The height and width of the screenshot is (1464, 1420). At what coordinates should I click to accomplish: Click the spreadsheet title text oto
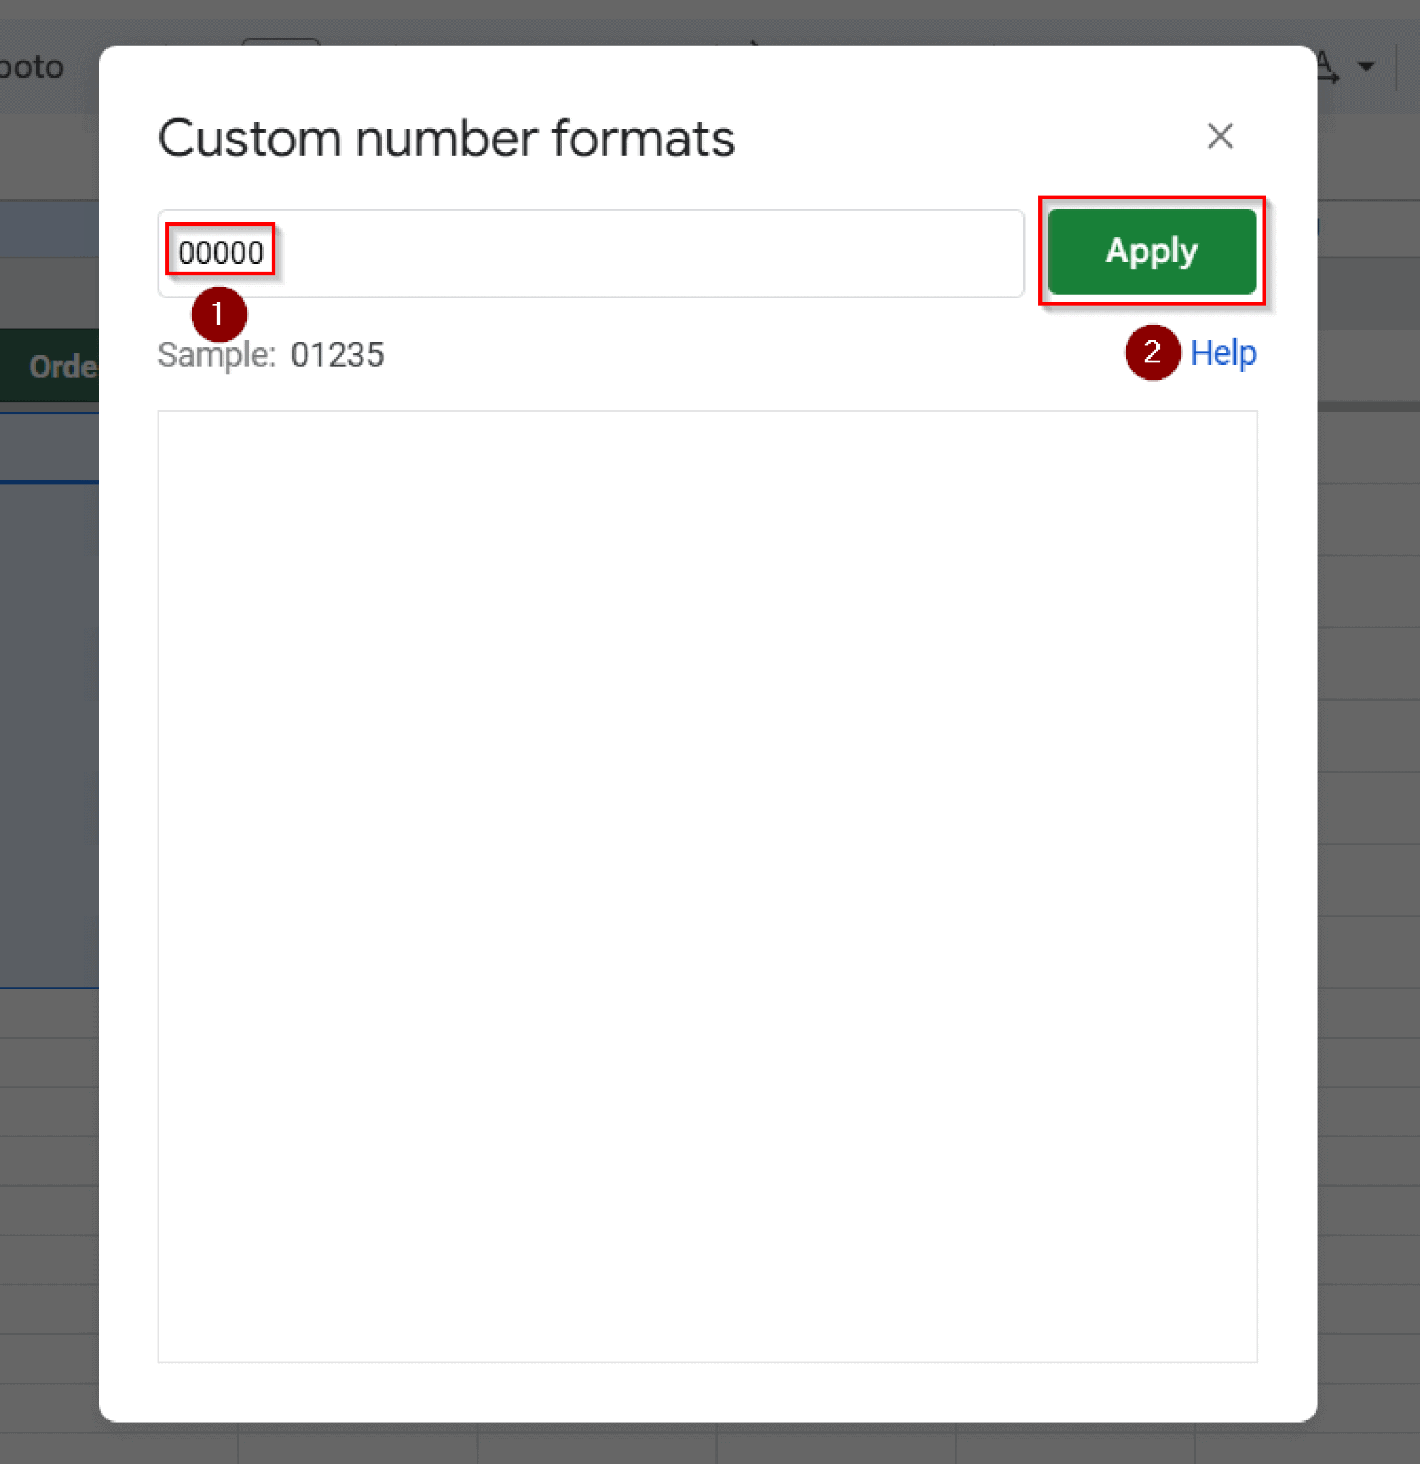[34, 66]
